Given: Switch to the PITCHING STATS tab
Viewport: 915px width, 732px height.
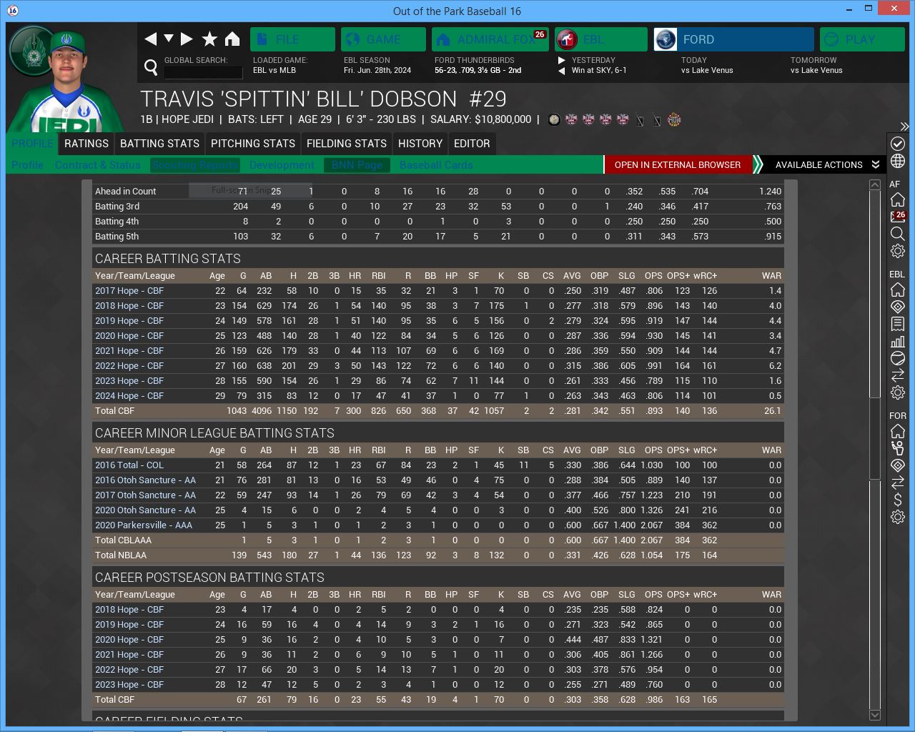Looking at the screenshot, I should coord(253,144).
